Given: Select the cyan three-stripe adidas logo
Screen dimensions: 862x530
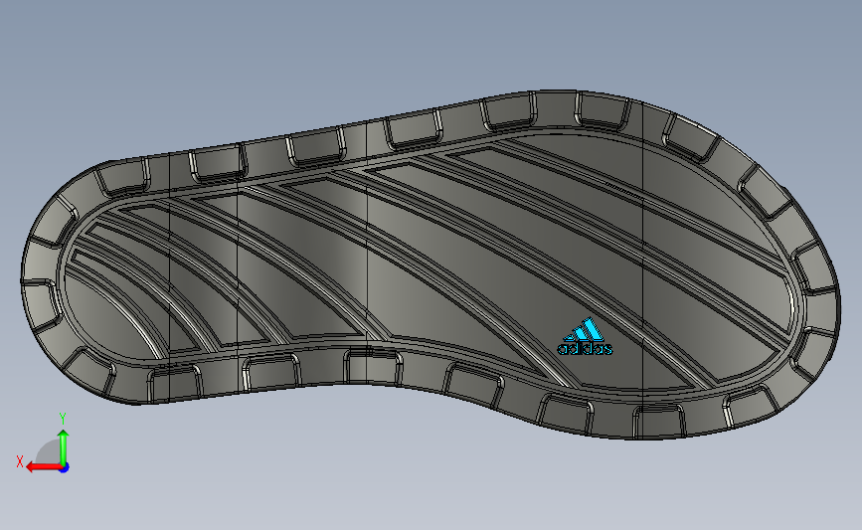Looking at the screenshot, I should point(585,329).
